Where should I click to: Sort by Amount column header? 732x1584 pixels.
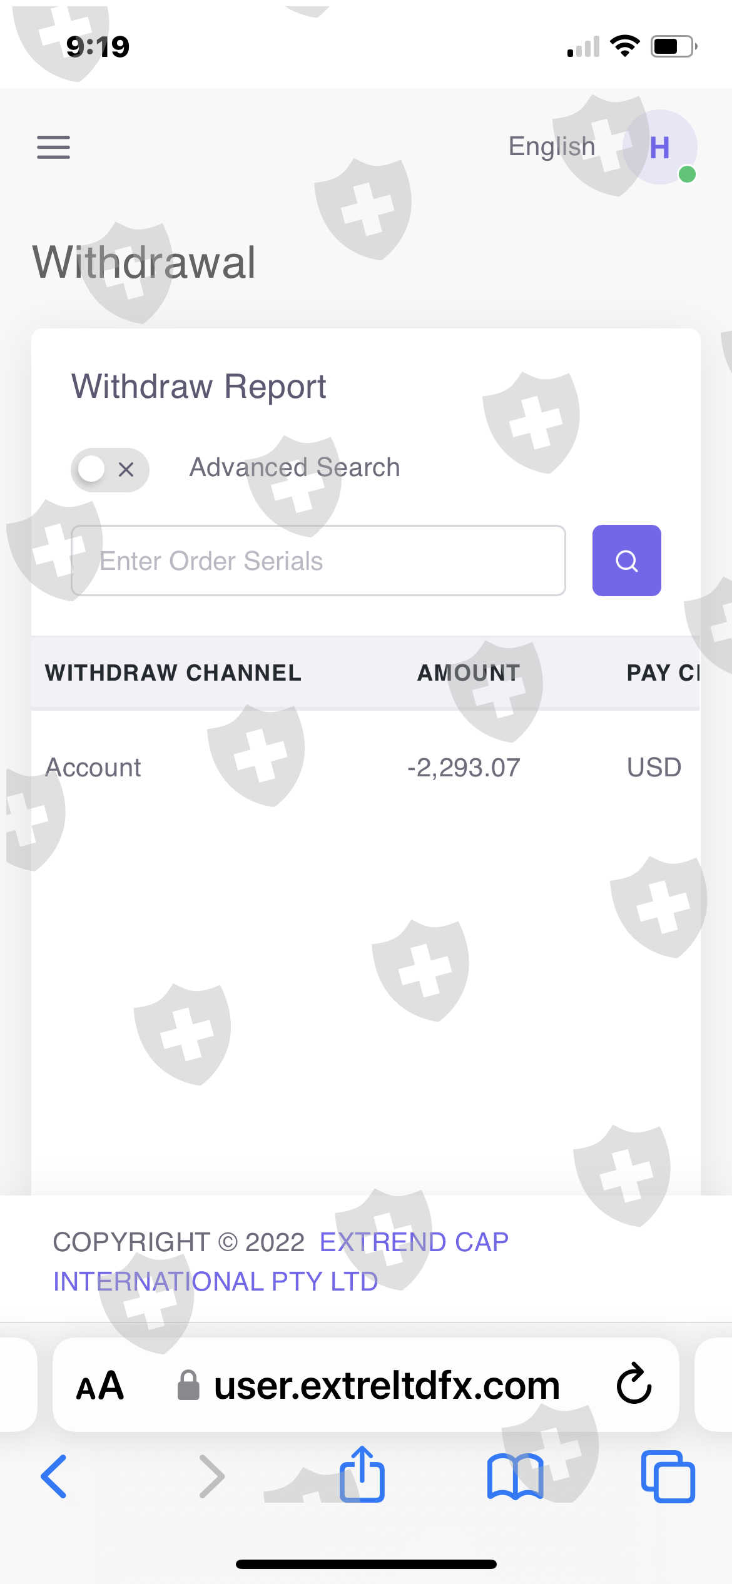click(x=469, y=673)
